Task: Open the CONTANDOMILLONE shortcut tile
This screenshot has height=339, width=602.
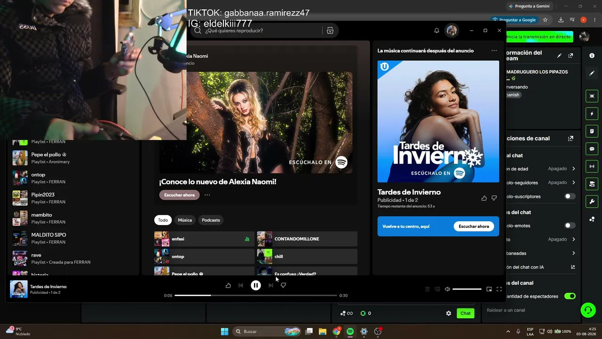Action: [x=307, y=239]
